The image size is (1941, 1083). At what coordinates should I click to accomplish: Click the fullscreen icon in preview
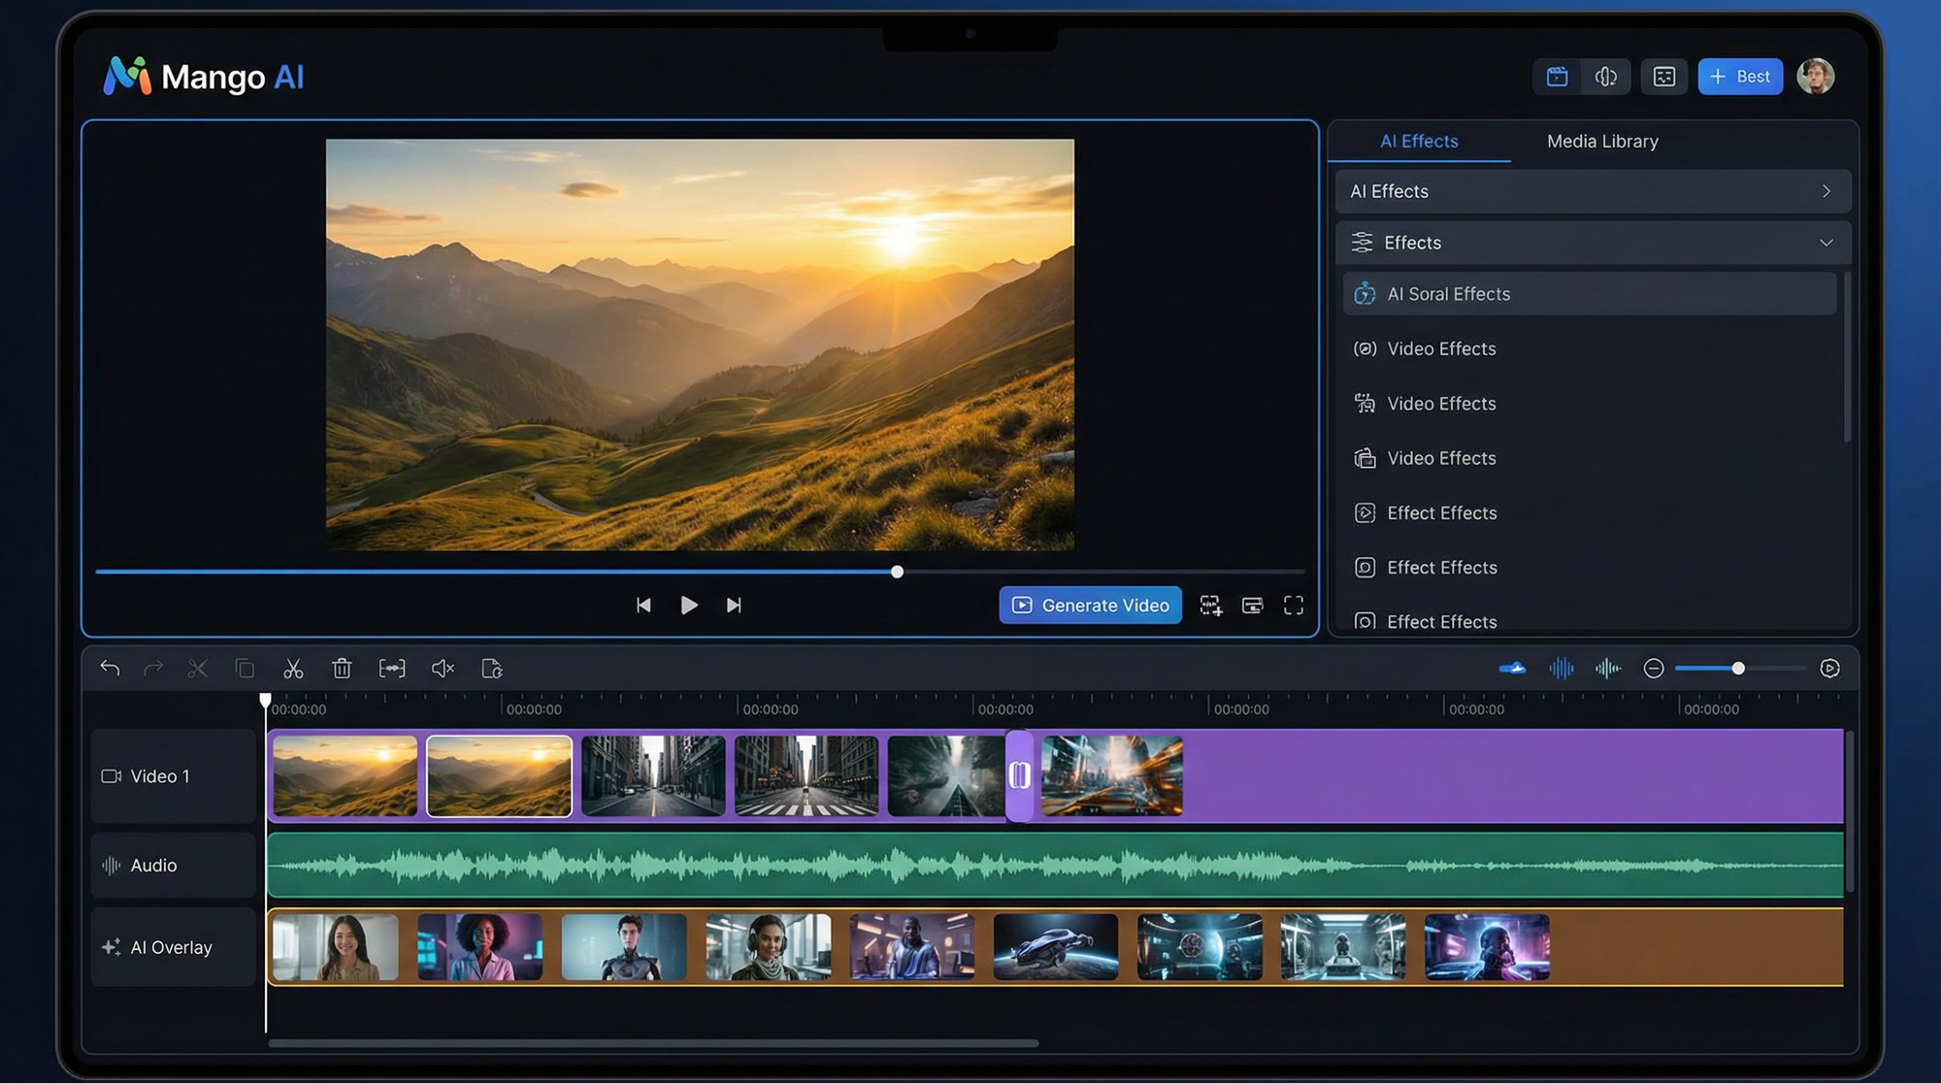(1294, 606)
